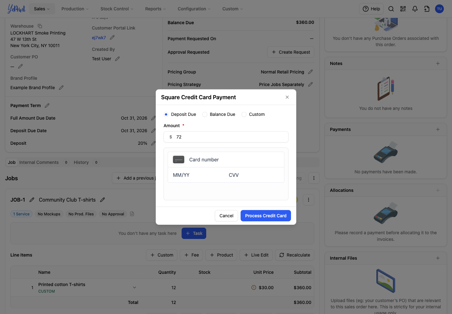
Task: Open the Reports dropdown menu
Action: [x=155, y=9]
